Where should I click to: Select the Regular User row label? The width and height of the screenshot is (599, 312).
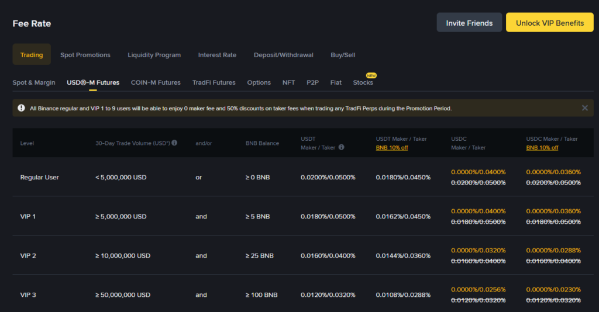(39, 178)
